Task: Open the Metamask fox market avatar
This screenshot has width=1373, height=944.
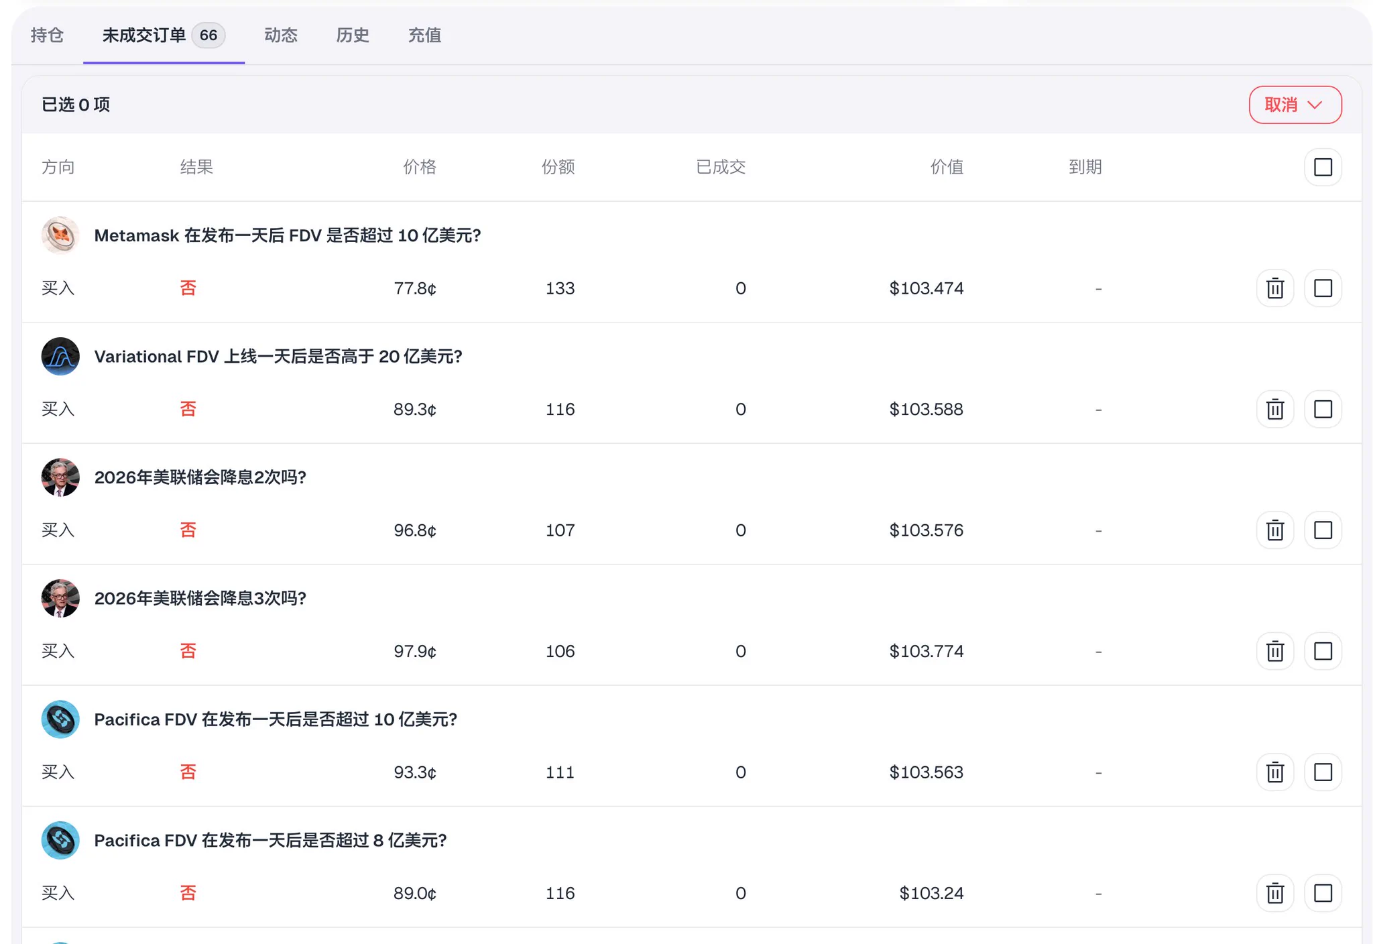Action: click(x=60, y=235)
